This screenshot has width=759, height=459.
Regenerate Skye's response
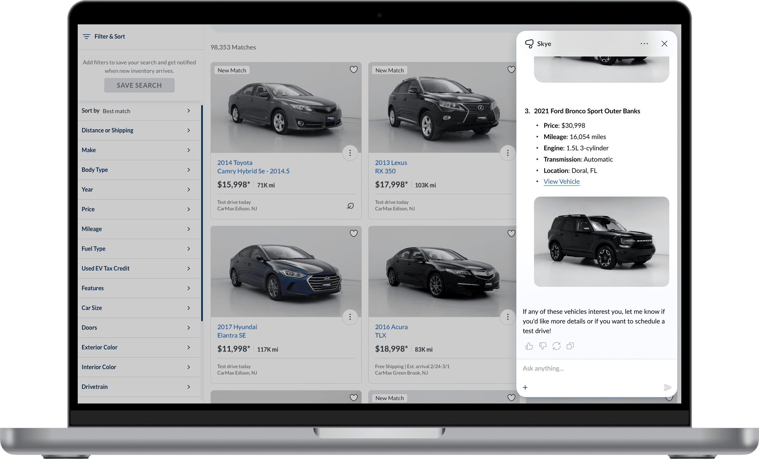(556, 346)
